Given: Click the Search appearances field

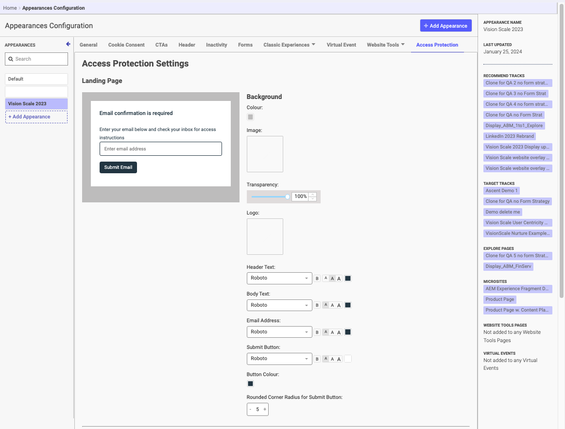Looking at the screenshot, I should 36,59.
